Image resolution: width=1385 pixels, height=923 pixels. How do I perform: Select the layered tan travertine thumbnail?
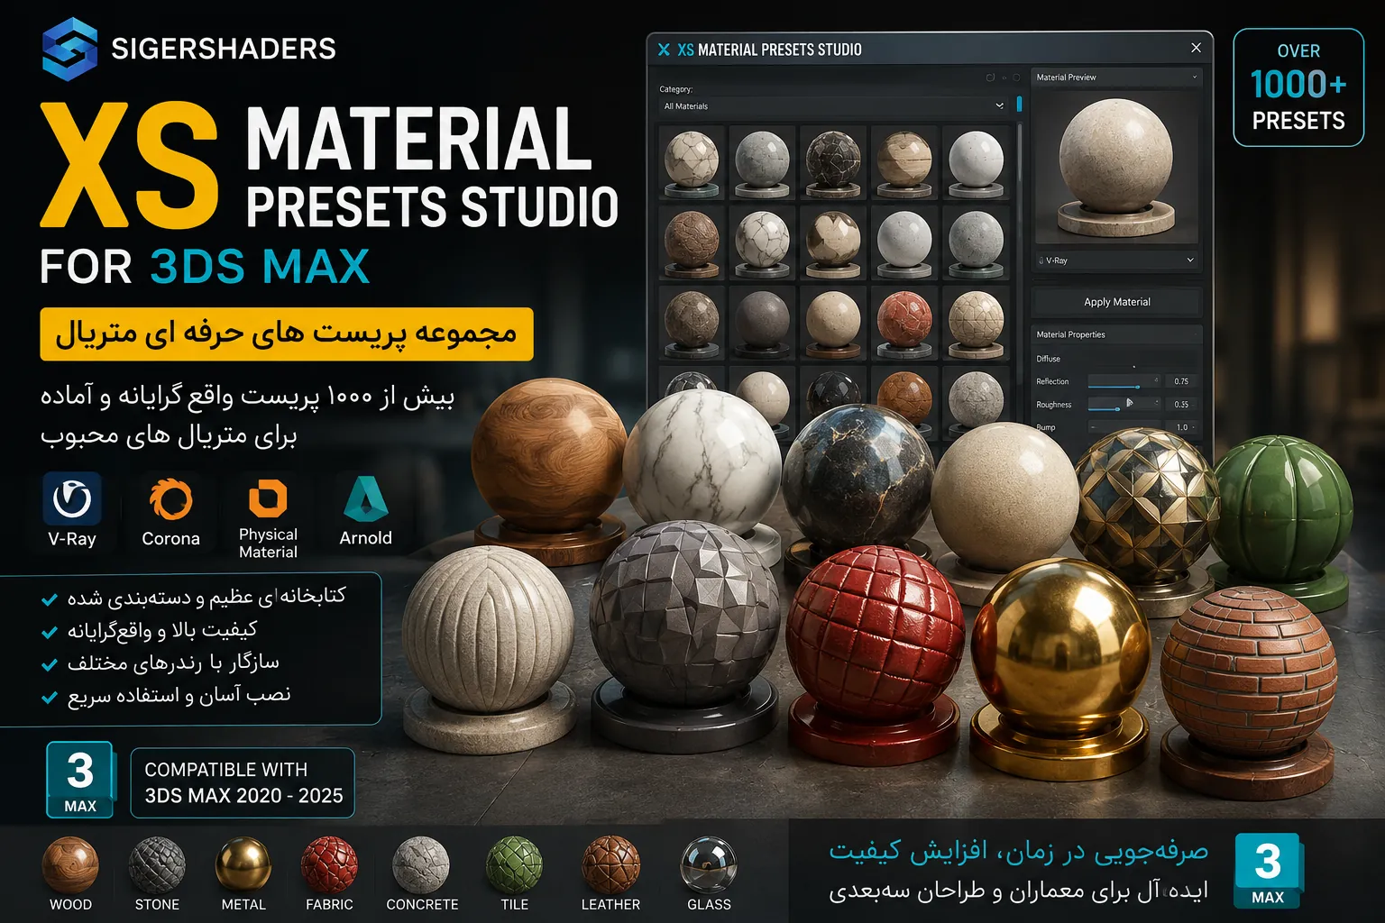coord(904,162)
